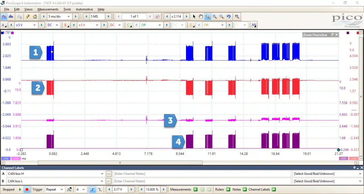This screenshot has height=194, width=364.
Task: Select the hand pan tool
Action: (x=201, y=17)
